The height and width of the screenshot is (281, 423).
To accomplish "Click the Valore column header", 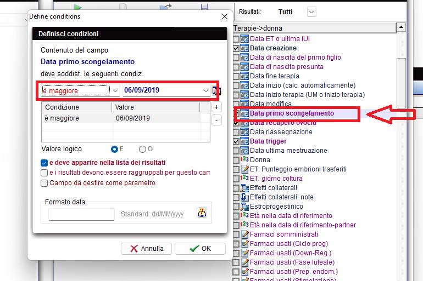I will pyautogui.click(x=156, y=107).
